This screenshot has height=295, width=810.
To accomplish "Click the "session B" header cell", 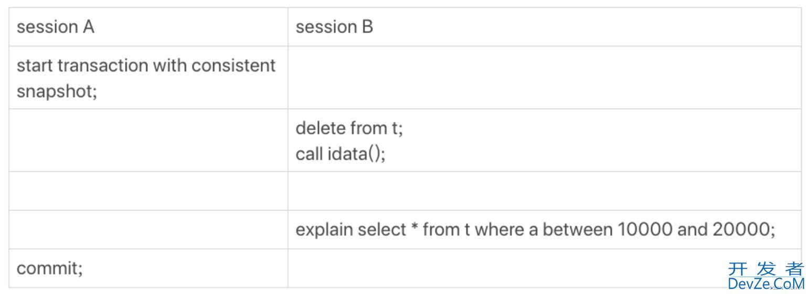I will pos(544,27).
